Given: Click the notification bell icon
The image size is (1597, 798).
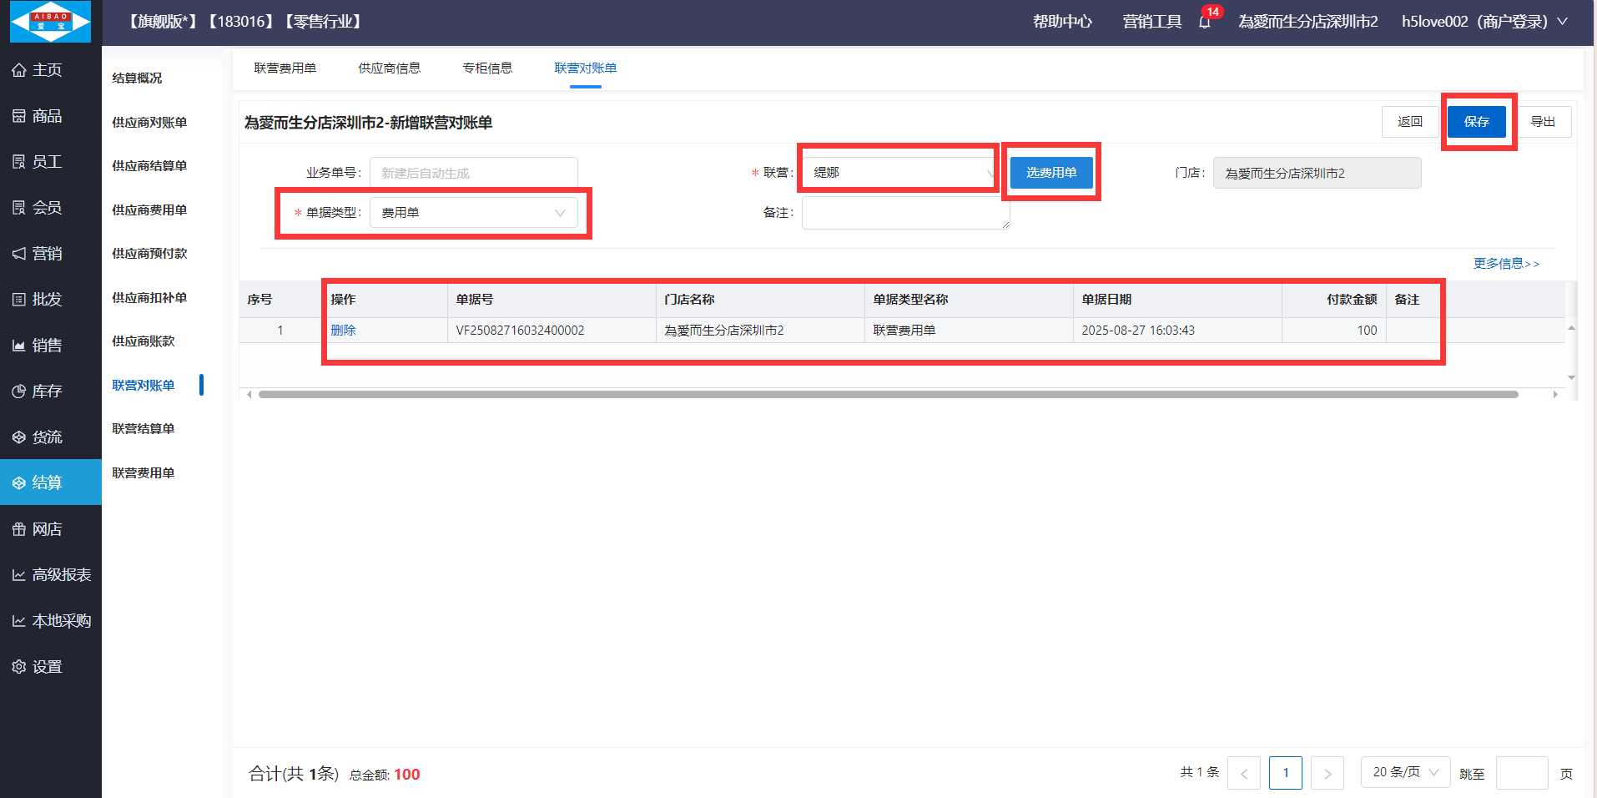Looking at the screenshot, I should coord(1204,23).
